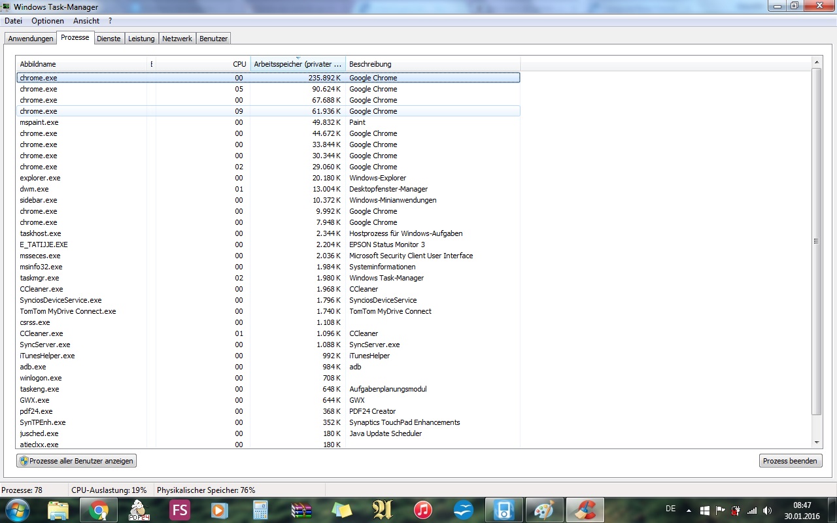Sort by CPU column header

203,64
